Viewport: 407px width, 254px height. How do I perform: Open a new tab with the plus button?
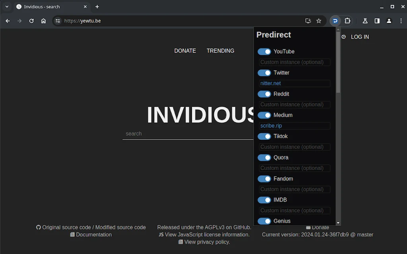tap(97, 7)
